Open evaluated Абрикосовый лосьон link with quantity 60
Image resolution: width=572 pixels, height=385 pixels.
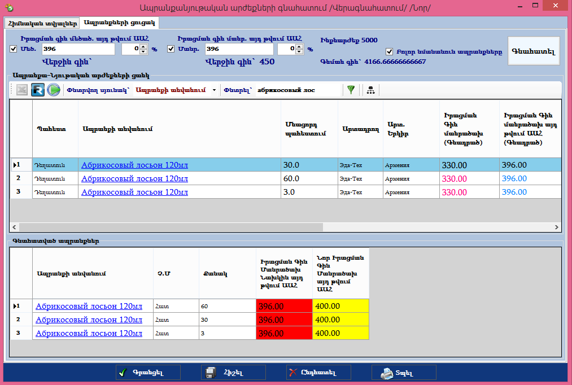[89, 306]
